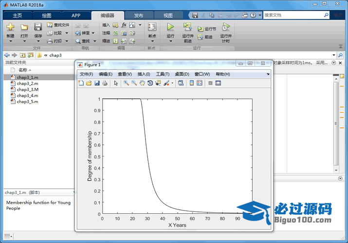Click Find Files (查找文件) button
The image size is (348, 243).
[58, 25]
